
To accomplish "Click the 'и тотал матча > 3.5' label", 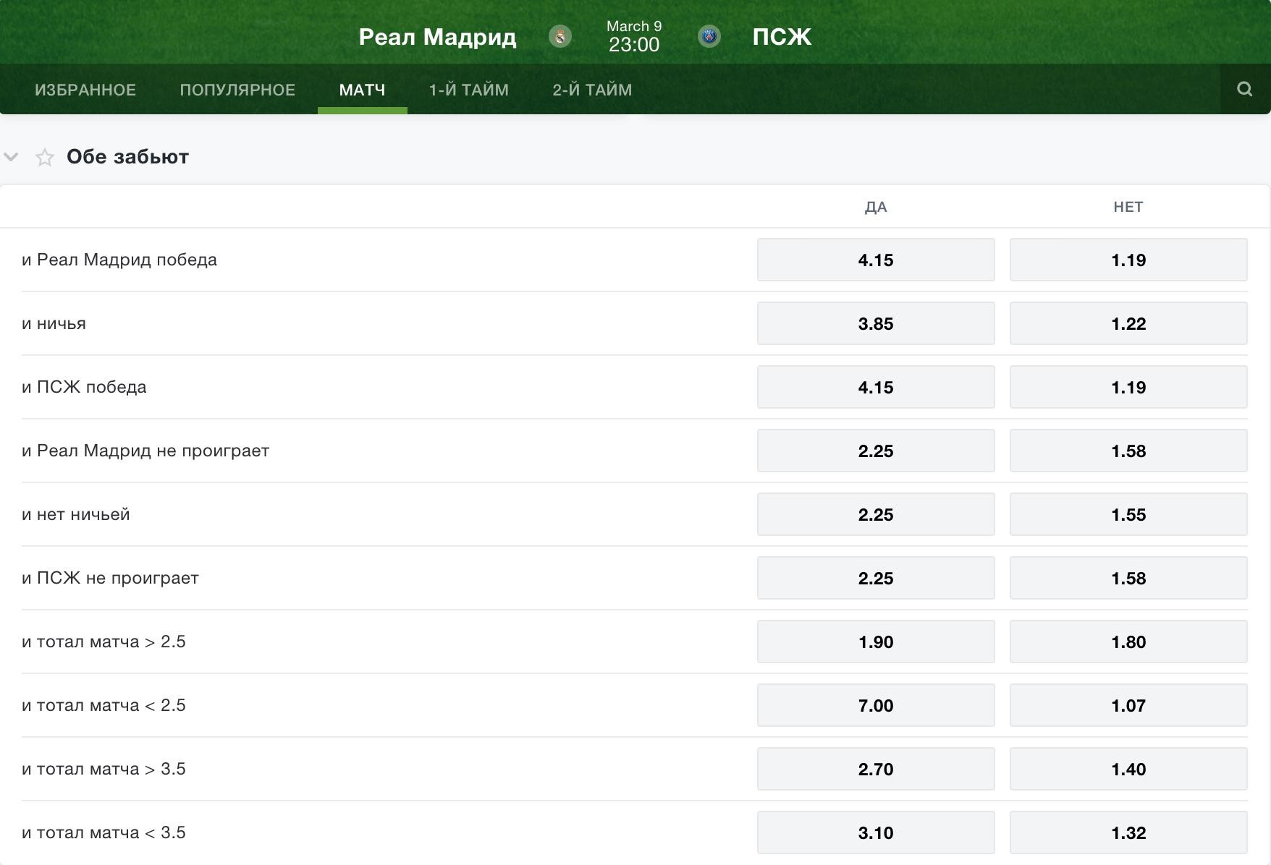I will coord(104,769).
